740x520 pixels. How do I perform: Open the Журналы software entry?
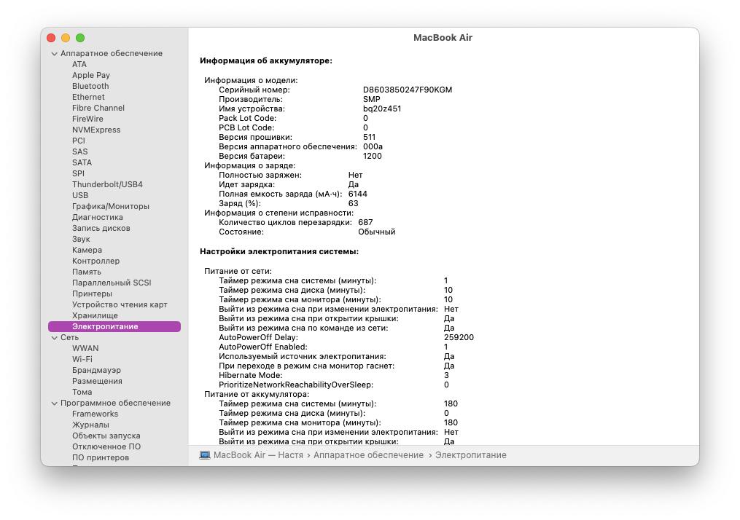coord(90,425)
